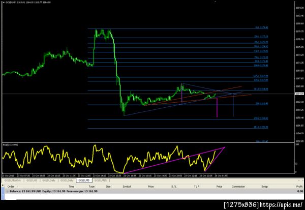Select the 23.6 Fibonacci level label
This screenshot has height=210, width=305.
point(261,37)
